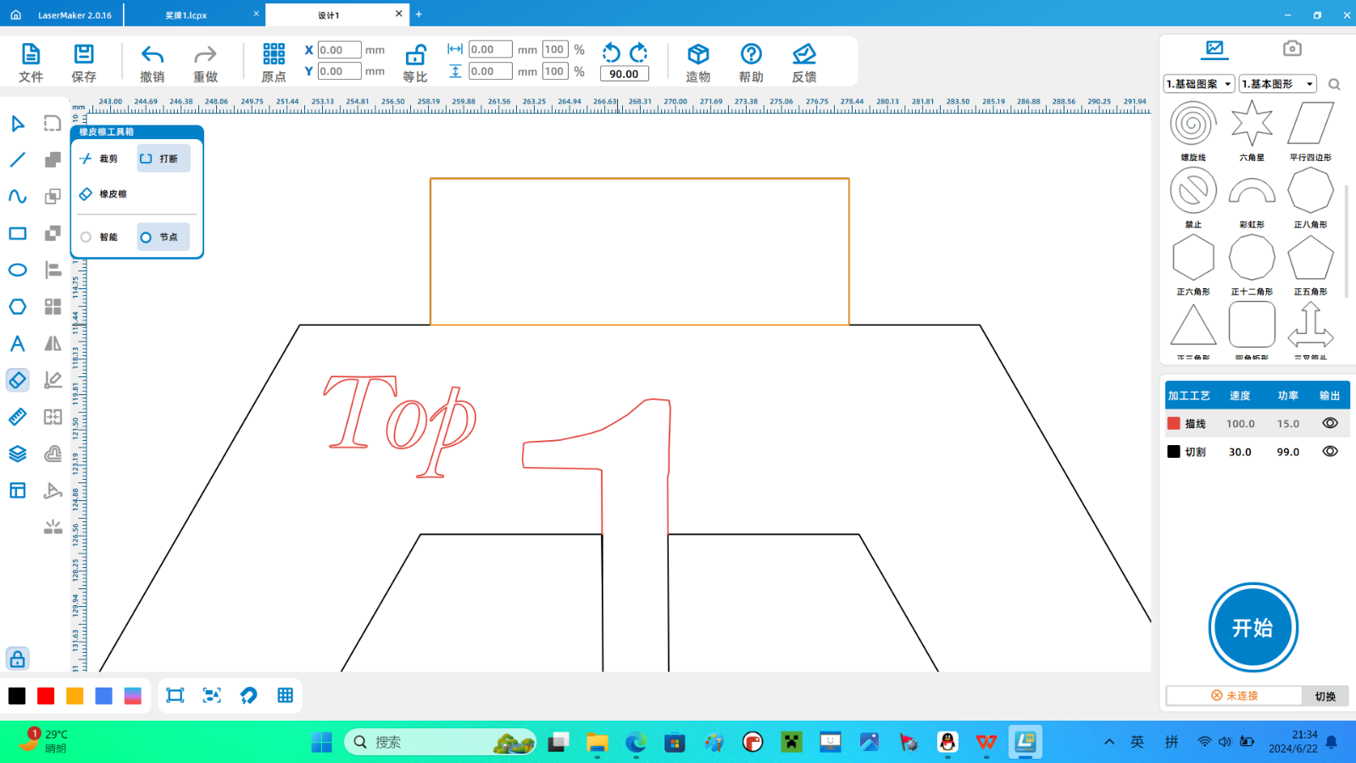Open the 1.基本图形 dropdown
1356x763 pixels.
(x=1277, y=84)
